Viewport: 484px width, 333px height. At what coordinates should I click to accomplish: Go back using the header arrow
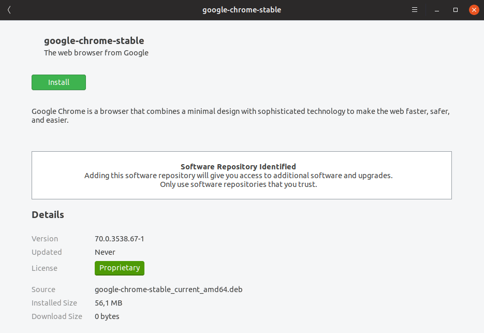click(x=9, y=10)
